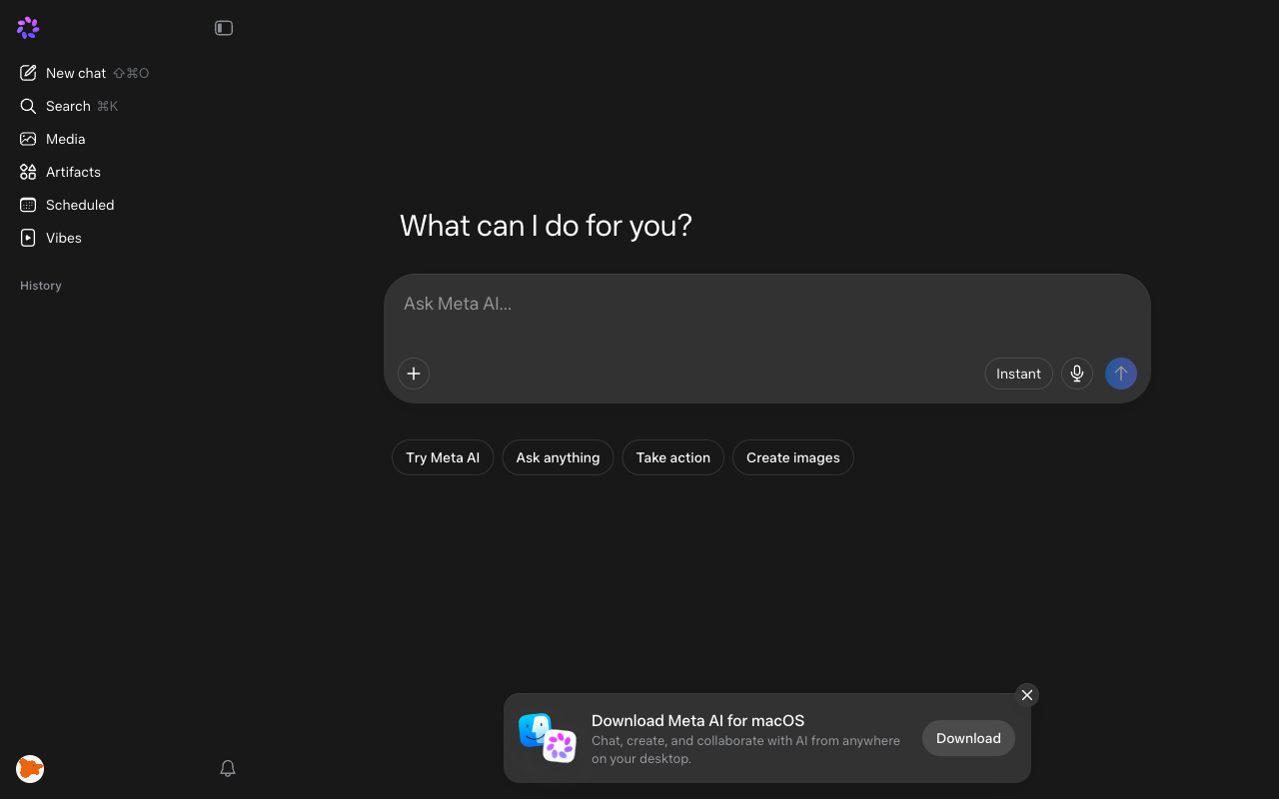The image size is (1279, 799).
Task: Open notifications with the bell icon
Action: pyautogui.click(x=228, y=768)
